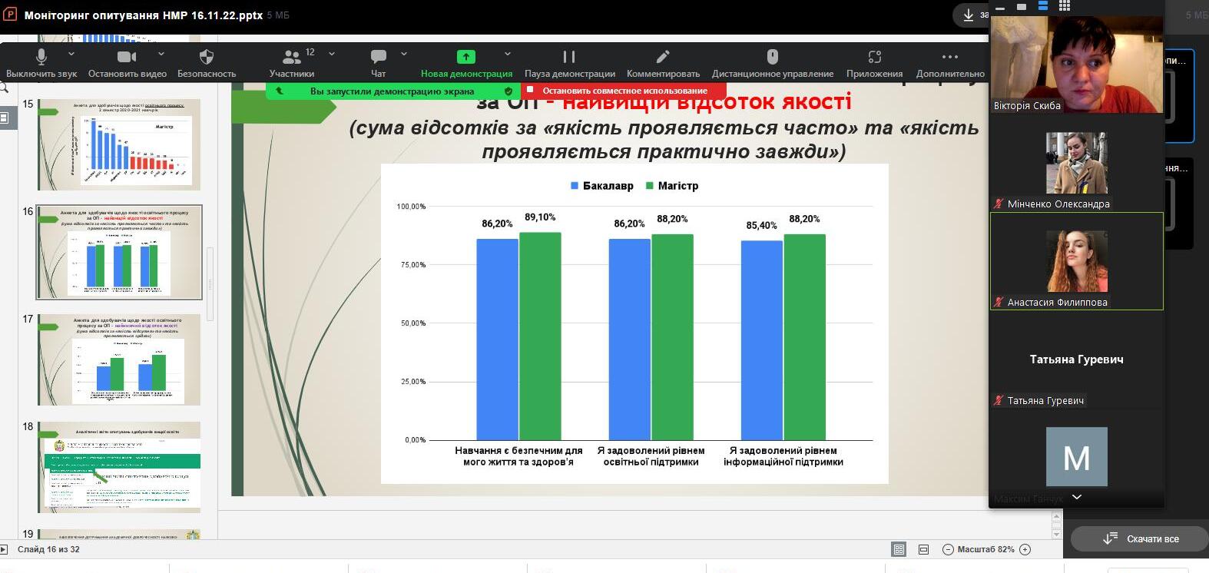Click chart label 'Я задоволений рівнем інформаційної підтримки'
This screenshot has height=573, width=1209.
point(783,456)
